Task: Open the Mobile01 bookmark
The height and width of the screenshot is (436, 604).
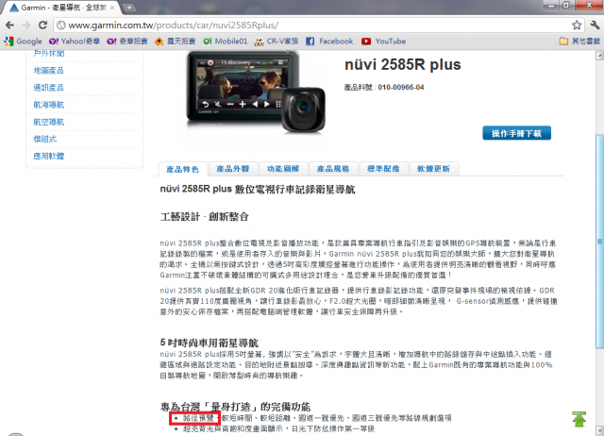Action: click(226, 42)
